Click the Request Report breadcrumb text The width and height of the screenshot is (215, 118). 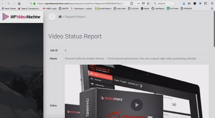point(75,17)
